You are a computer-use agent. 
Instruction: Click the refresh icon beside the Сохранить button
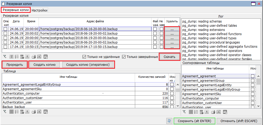pos(169,121)
